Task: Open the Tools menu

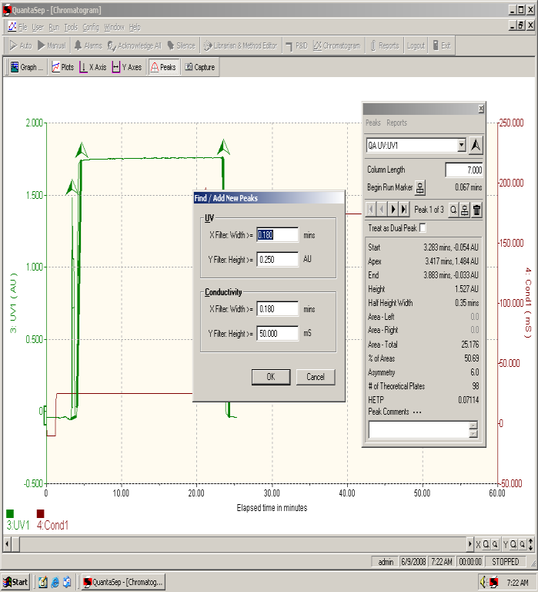Action: (x=71, y=27)
